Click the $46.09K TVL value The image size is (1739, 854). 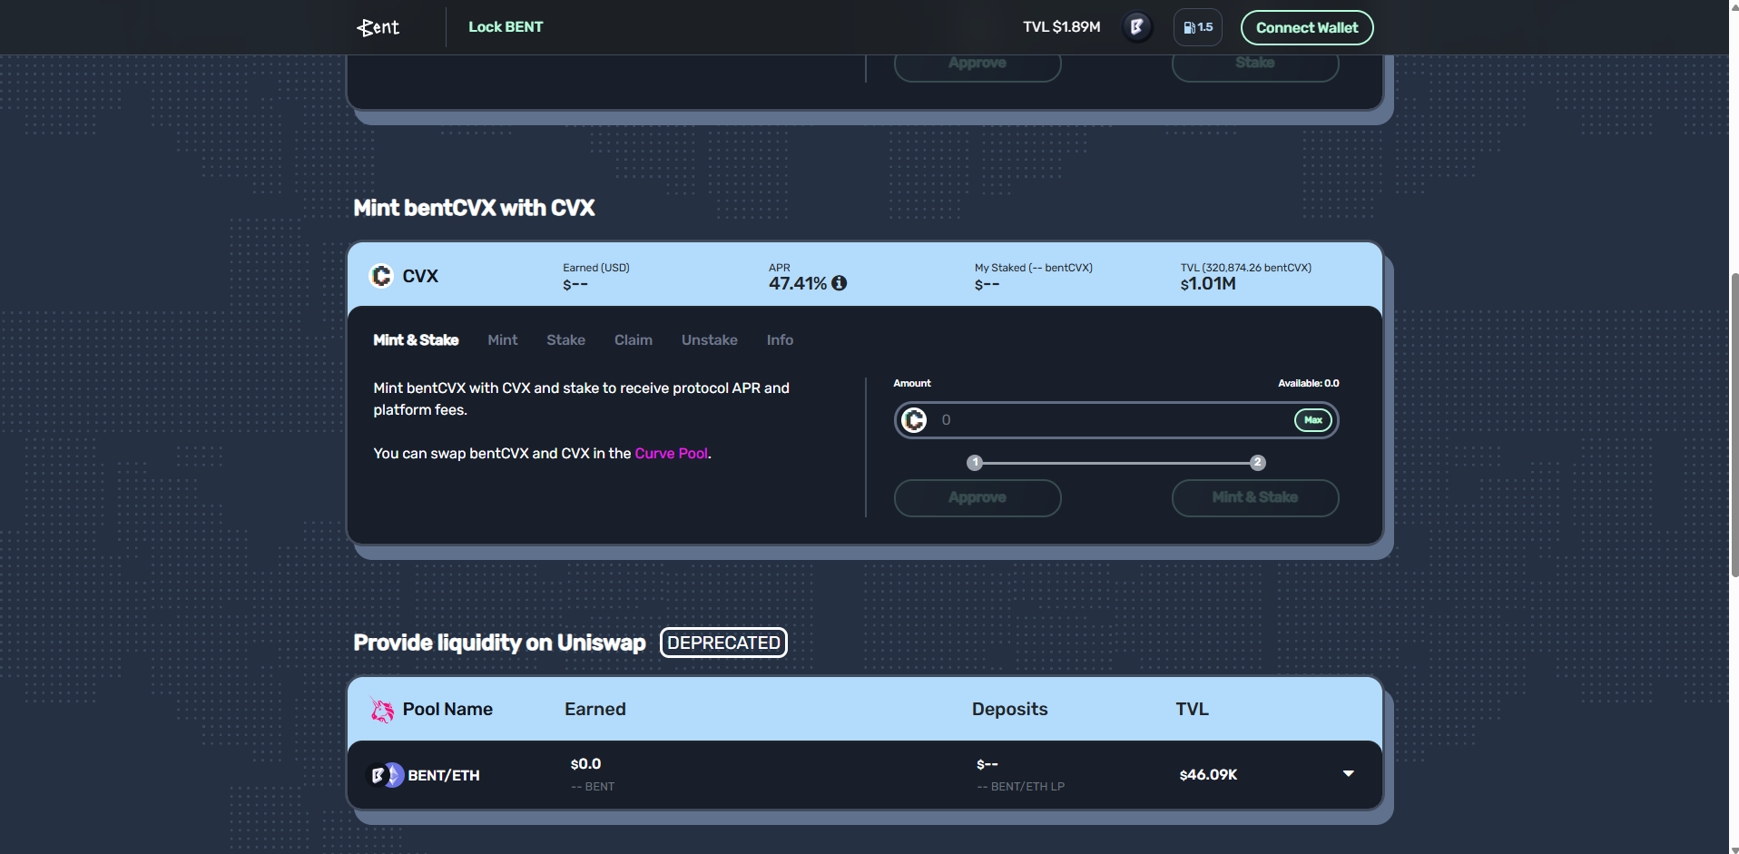pyautogui.click(x=1208, y=775)
